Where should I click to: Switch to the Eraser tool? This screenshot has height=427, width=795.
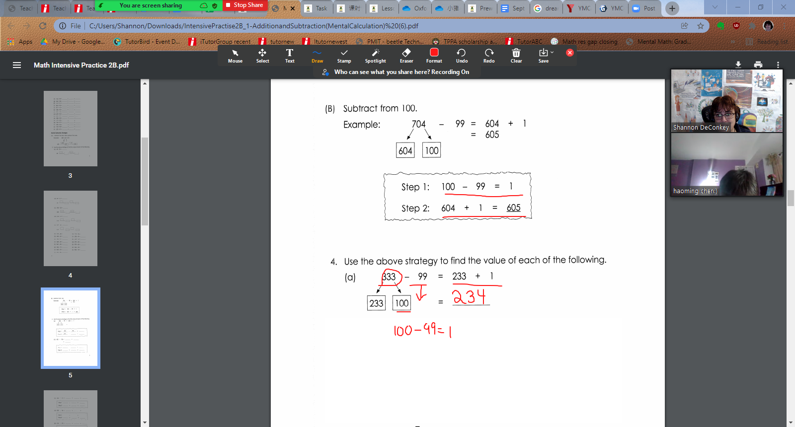pos(406,56)
